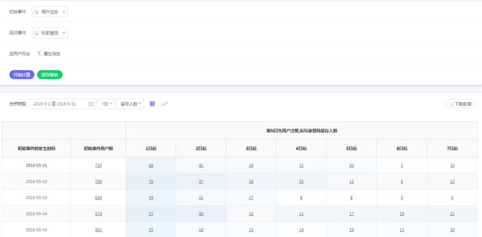Open the 3日后 value 10 for 2018-05-04
The image size is (482, 237).
pyautogui.click(x=251, y=214)
